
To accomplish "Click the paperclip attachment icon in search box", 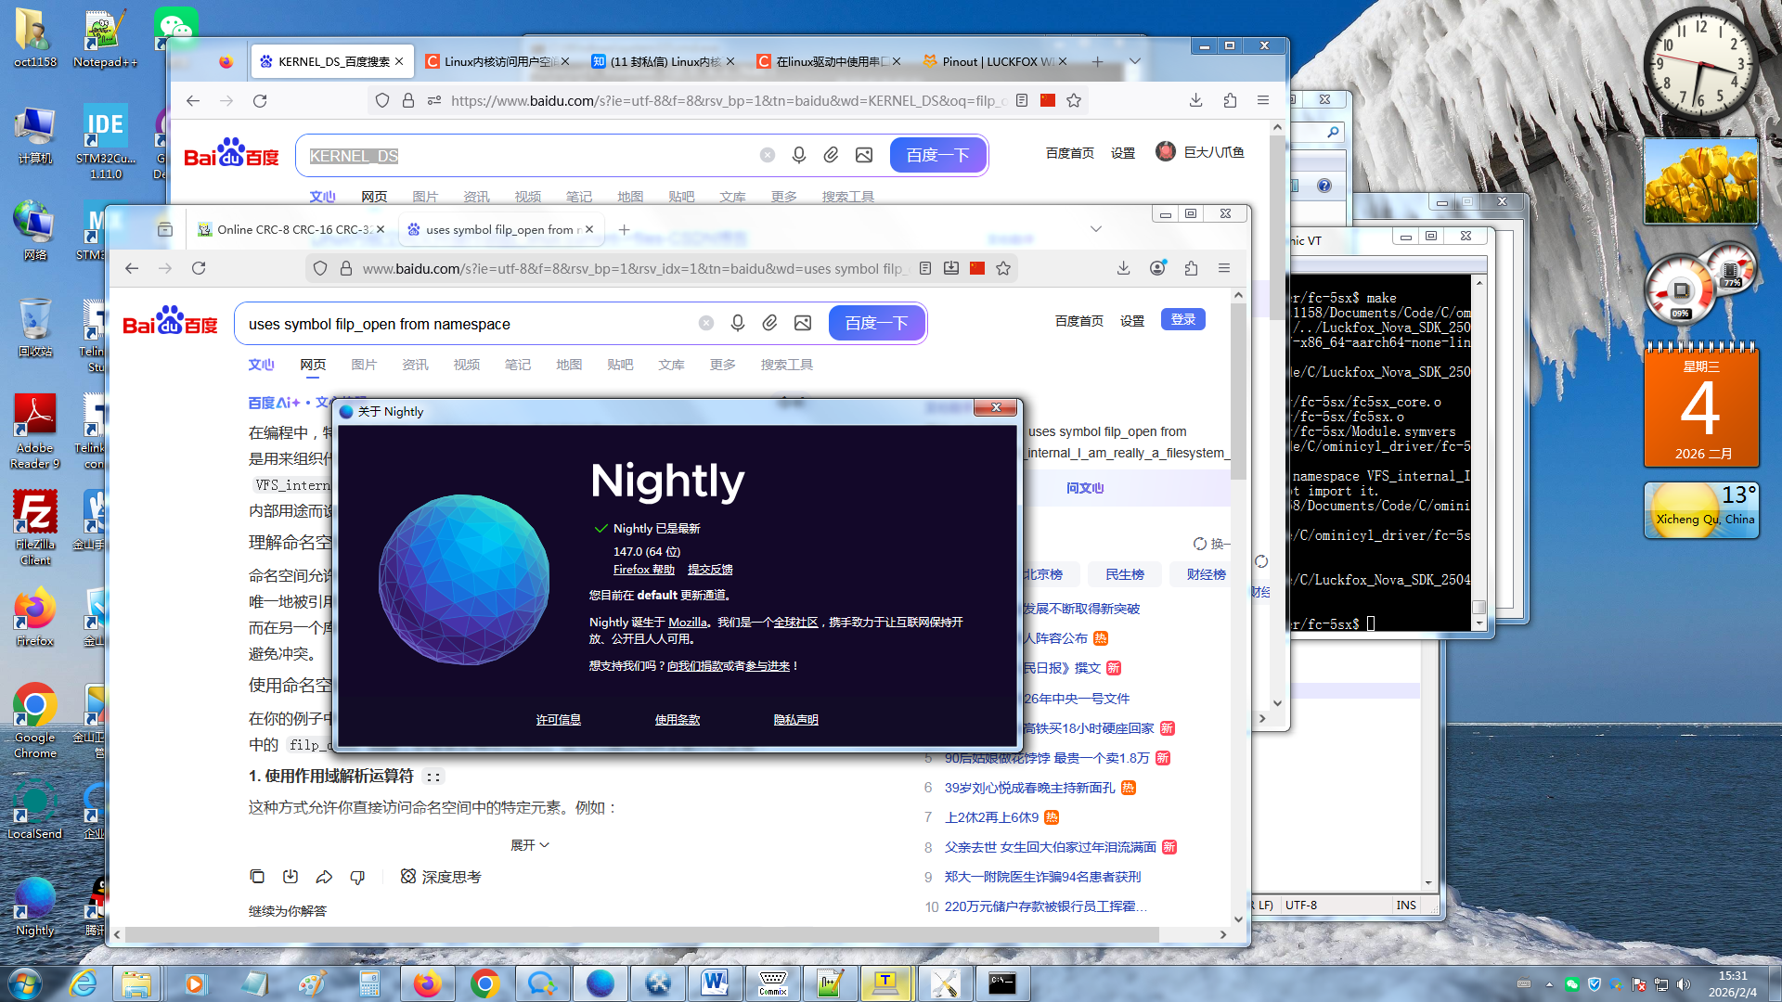I will coord(769,323).
